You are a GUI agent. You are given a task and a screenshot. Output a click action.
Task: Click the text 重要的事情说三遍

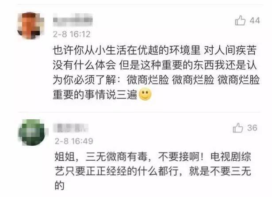coord(95,95)
